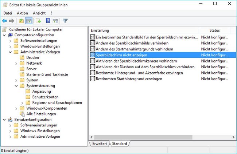237x154 pixels.
Task: Select 'Aktivieren der Sperrbildschirmkamera verhindern' setting
Action: (136, 61)
